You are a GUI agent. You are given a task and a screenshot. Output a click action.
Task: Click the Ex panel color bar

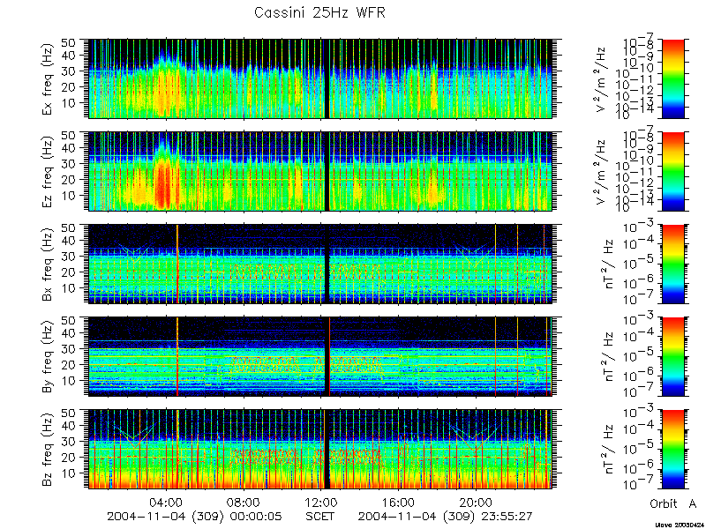coord(672,78)
